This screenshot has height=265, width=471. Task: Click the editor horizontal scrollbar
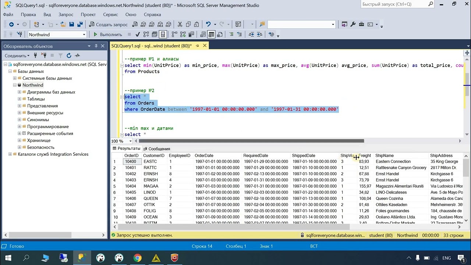point(251,141)
